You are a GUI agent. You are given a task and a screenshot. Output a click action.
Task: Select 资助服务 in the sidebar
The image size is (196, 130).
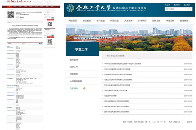click(74, 74)
